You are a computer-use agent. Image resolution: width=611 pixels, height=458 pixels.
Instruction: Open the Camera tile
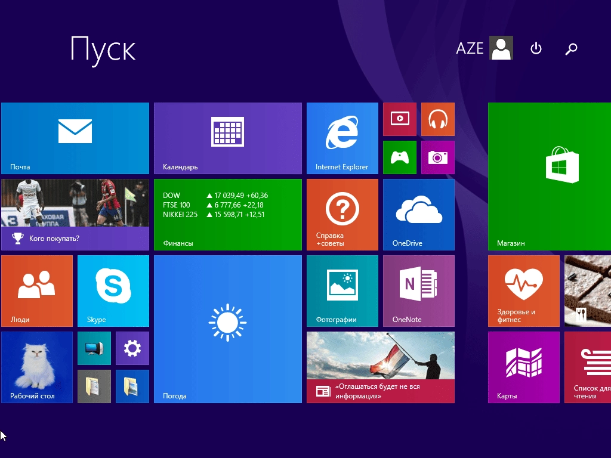click(438, 157)
